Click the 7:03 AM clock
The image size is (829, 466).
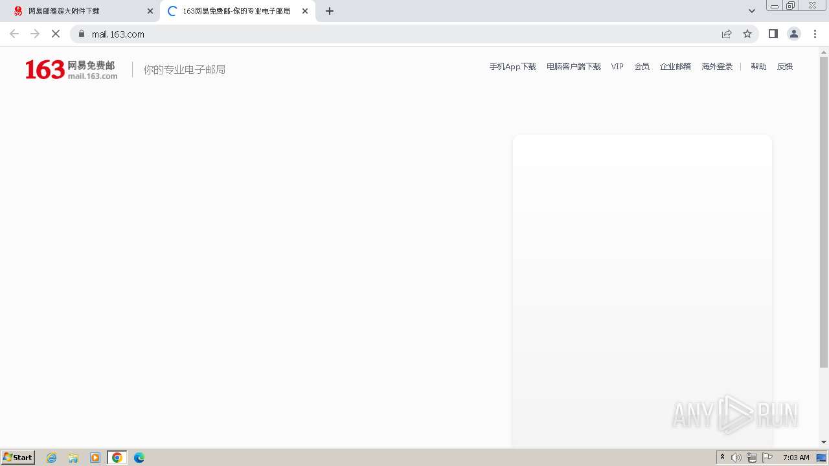pyautogui.click(x=796, y=458)
